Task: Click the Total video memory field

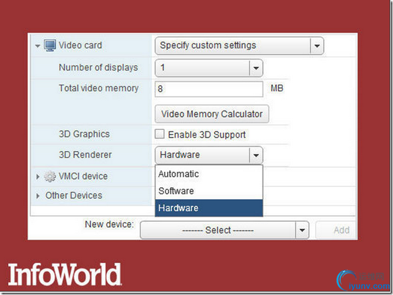Action: point(209,89)
